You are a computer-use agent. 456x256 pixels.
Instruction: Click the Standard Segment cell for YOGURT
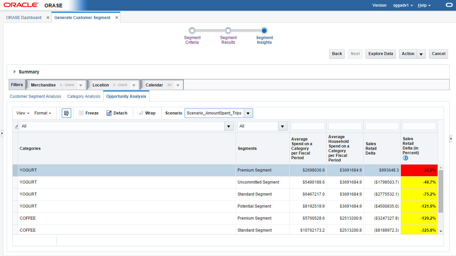[x=263, y=194]
